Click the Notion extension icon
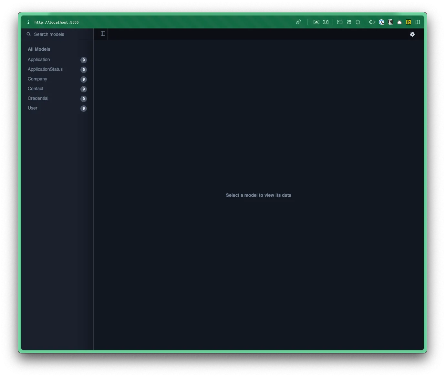445x377 pixels. 390,22
